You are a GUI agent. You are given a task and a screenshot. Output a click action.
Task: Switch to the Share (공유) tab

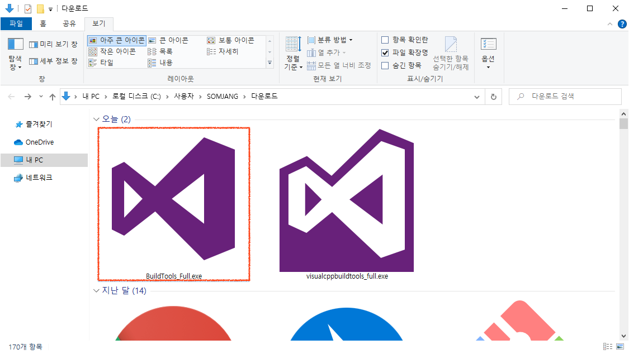tap(69, 23)
